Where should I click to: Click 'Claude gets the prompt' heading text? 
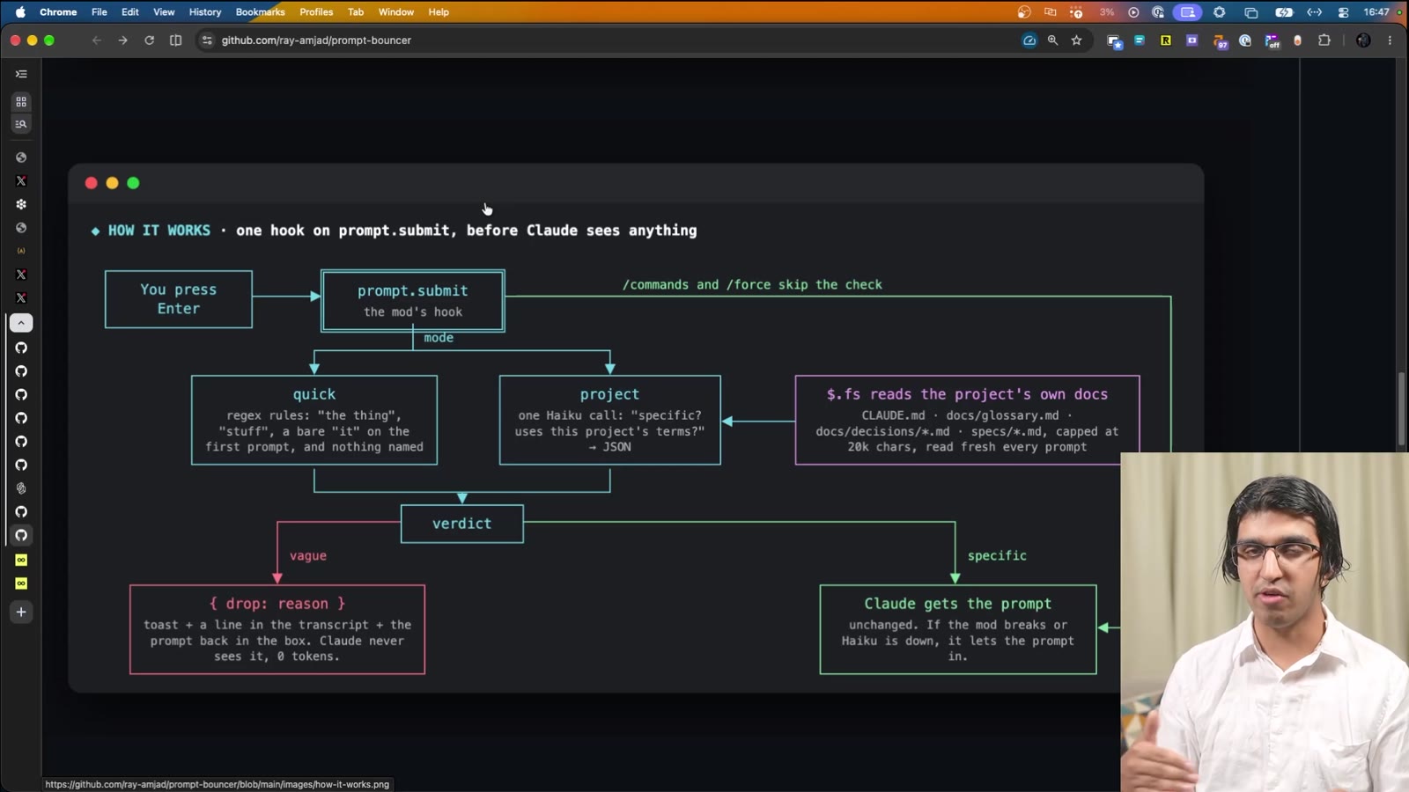958,604
